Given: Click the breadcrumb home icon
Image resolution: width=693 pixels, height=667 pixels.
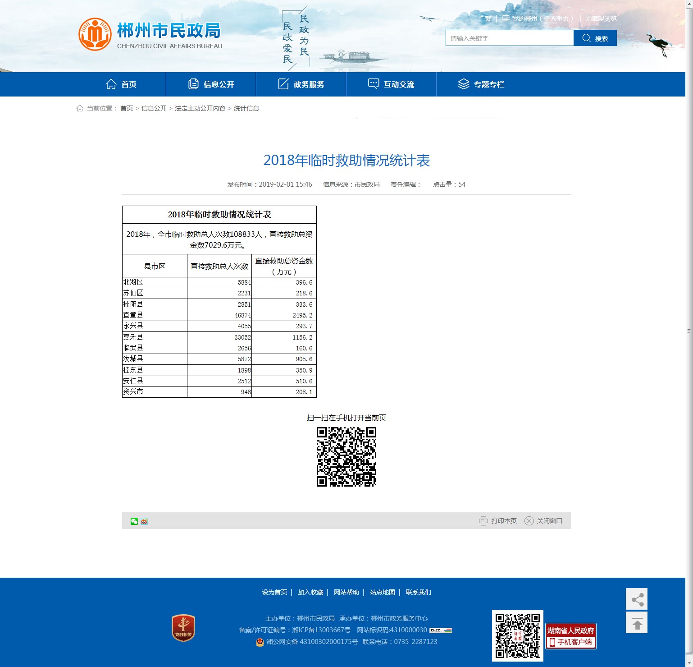Looking at the screenshot, I should (x=80, y=108).
